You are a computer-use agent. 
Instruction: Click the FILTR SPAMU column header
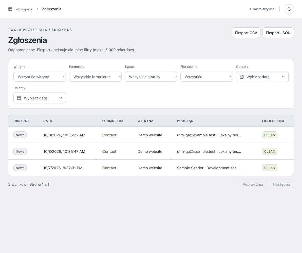point(273,121)
